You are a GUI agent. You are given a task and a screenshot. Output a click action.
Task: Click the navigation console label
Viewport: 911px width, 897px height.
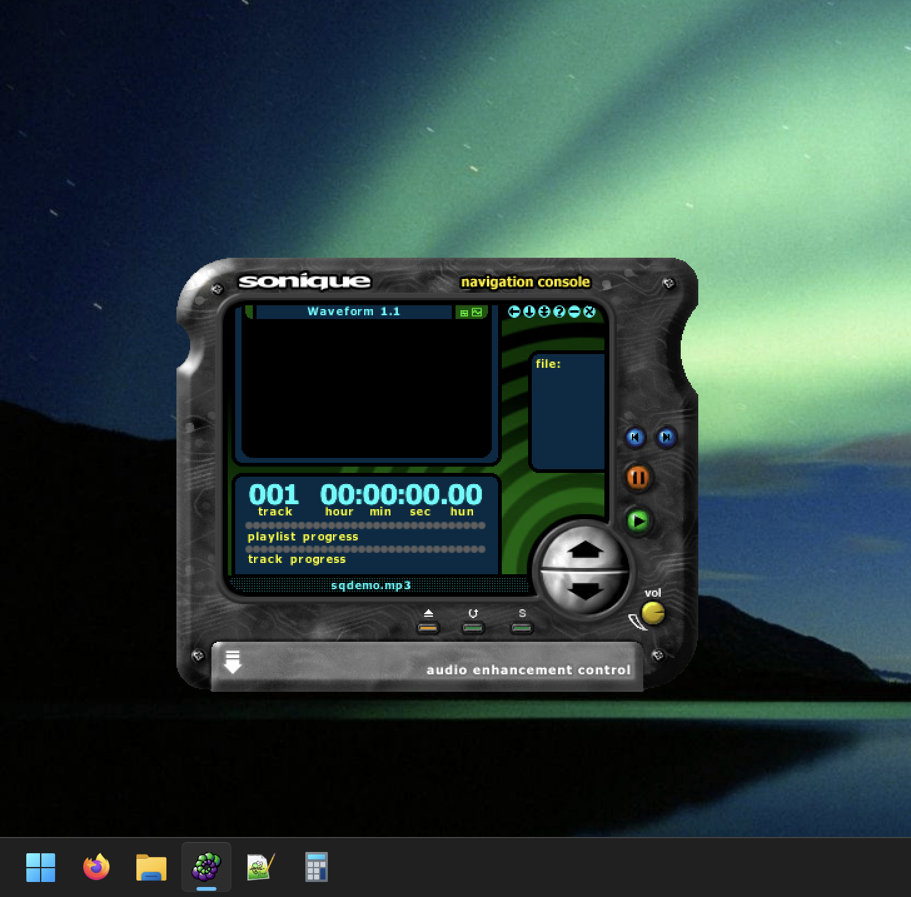[526, 282]
